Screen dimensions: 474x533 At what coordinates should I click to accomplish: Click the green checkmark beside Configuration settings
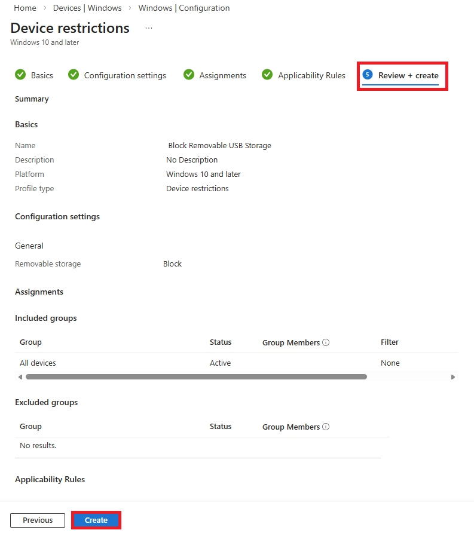74,75
